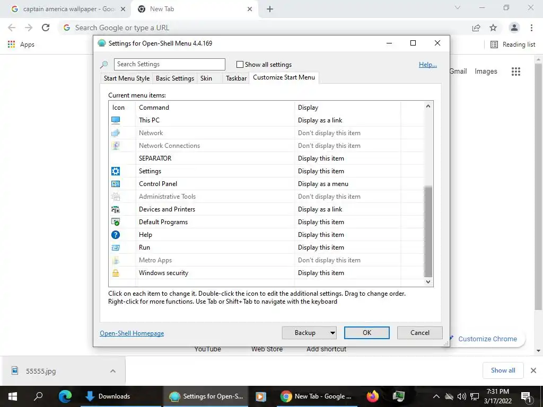Enable Show all settings checkbox
Screen dimensions: 543x407
240,64
